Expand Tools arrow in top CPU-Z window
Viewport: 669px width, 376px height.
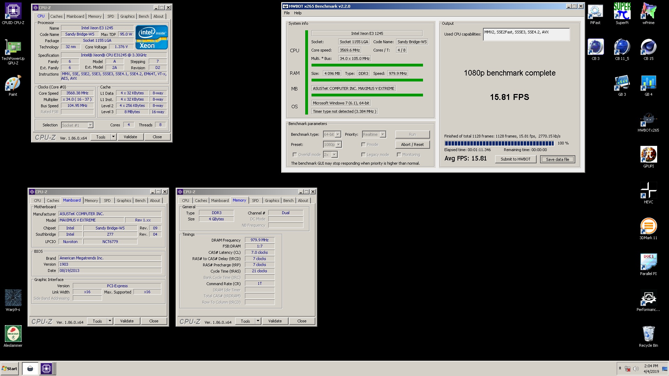[x=113, y=137]
